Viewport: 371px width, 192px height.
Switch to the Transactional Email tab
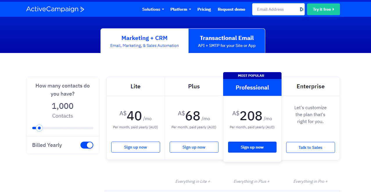click(227, 41)
